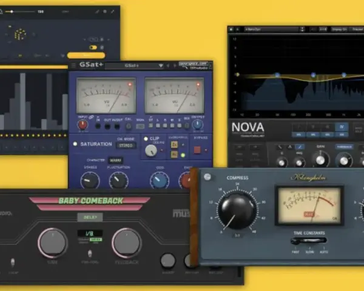
Task: Select NOVA band I tab
Action: (x=298, y=127)
